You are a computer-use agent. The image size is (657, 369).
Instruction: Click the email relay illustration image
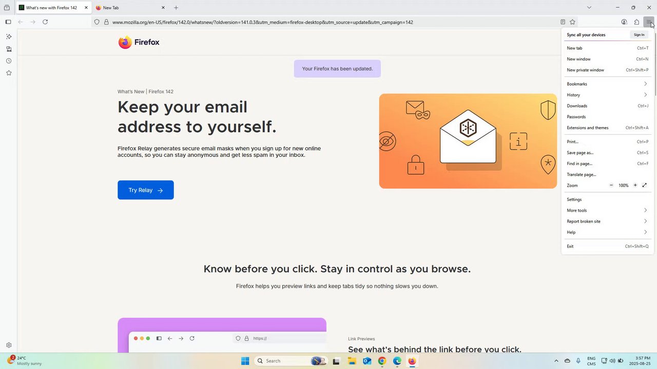click(468, 141)
